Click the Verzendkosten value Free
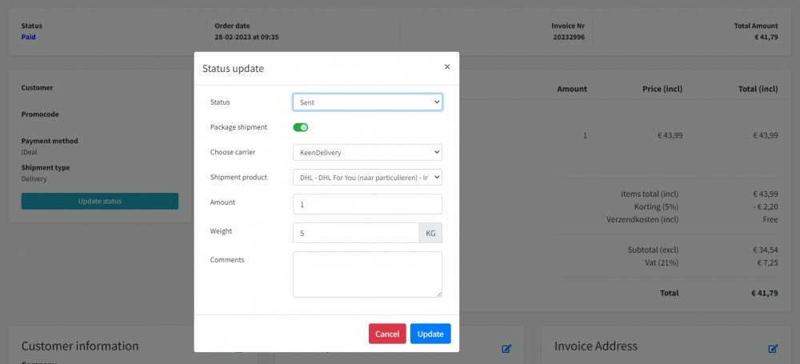This screenshot has height=364, width=800. pyautogui.click(x=770, y=219)
